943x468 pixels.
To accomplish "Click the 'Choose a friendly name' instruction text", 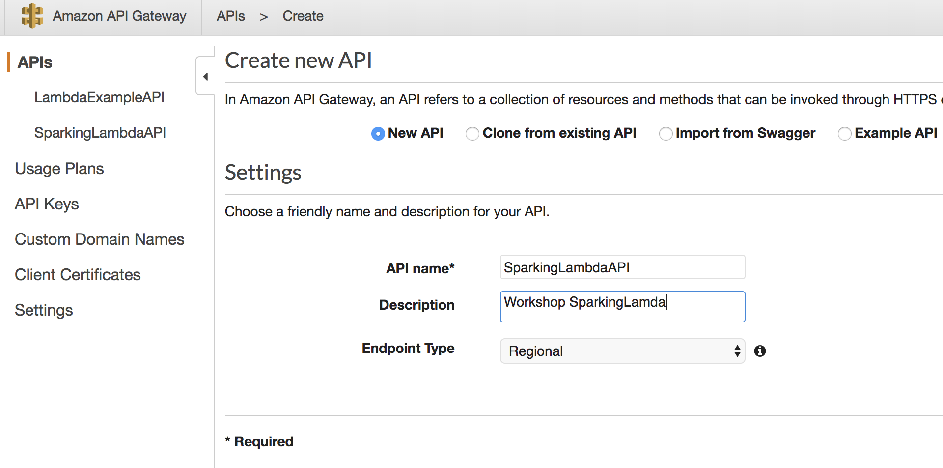I will pos(387,211).
